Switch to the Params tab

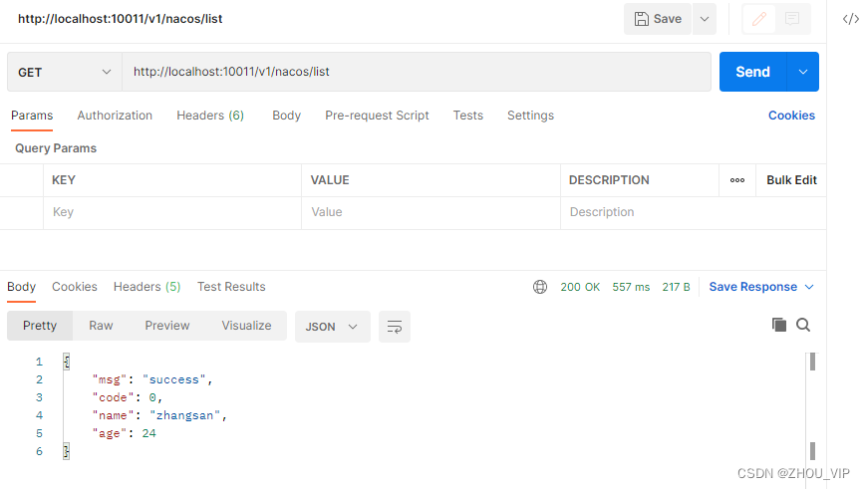[x=32, y=116]
